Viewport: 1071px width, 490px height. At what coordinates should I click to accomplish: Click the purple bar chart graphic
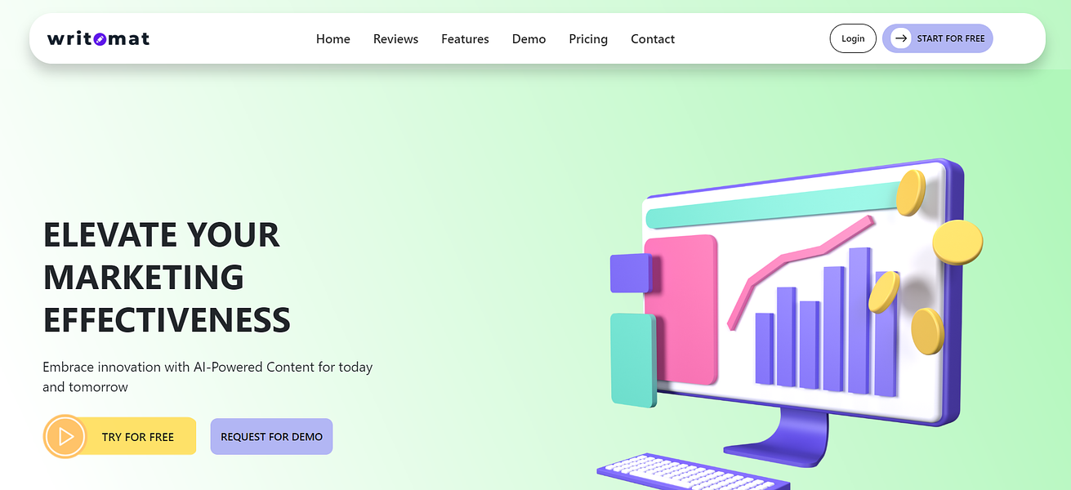click(x=827, y=323)
